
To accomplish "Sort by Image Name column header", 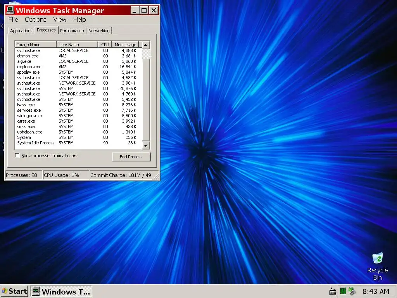I will [x=36, y=45].
